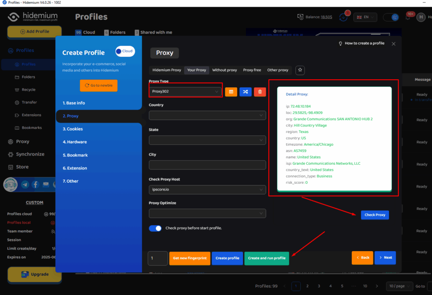Open the Check Proxy Host ipscore.io dropdown
Image resolution: width=432 pixels, height=295 pixels.
coord(207,190)
